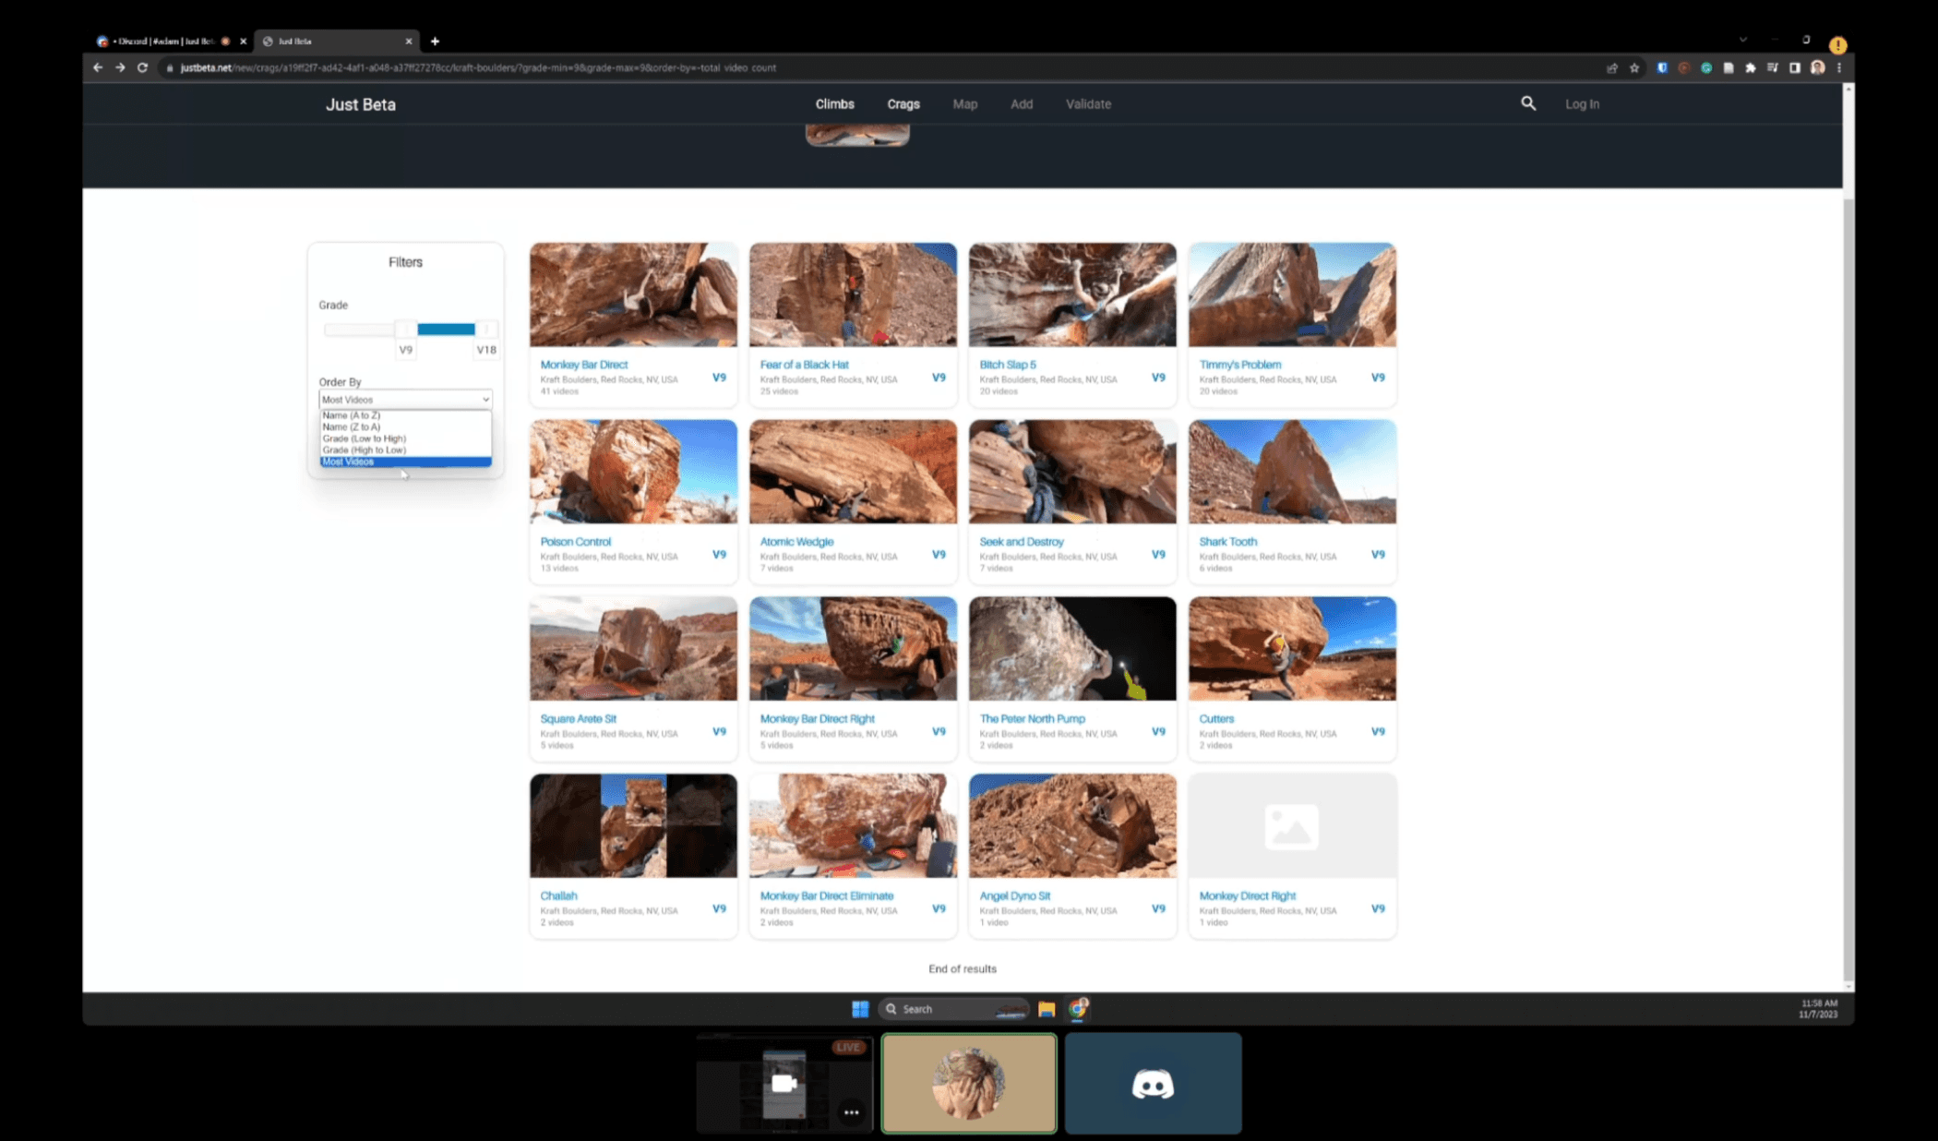Open the Bitwarden shield extension
The width and height of the screenshot is (1938, 1141).
(x=1661, y=67)
